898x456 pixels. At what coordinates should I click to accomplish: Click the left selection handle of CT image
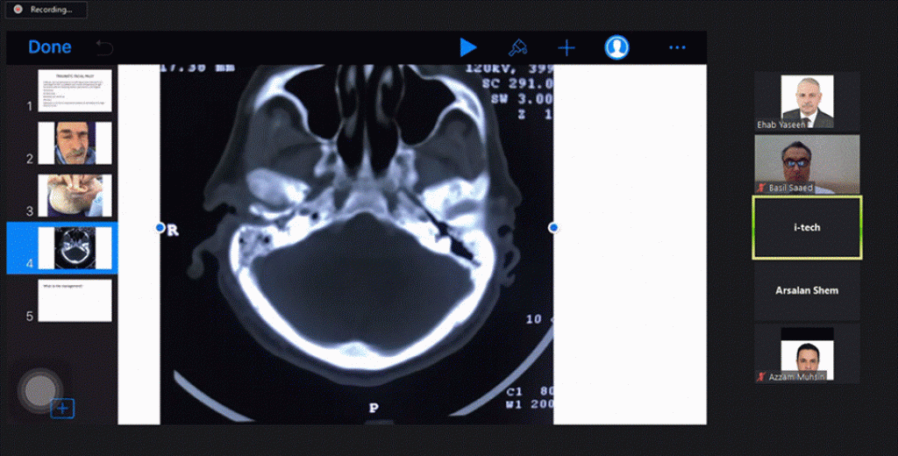click(x=160, y=228)
